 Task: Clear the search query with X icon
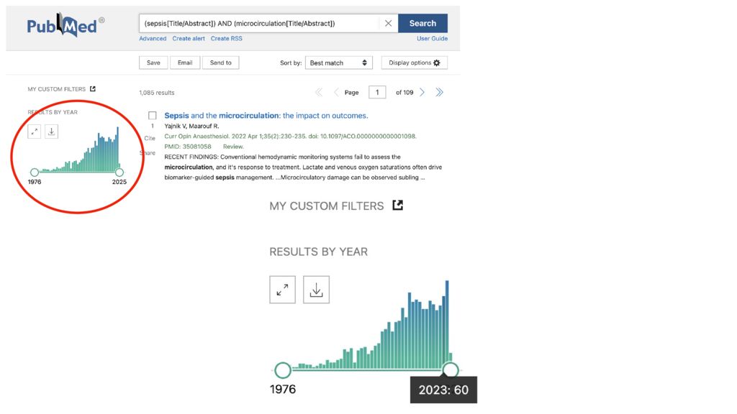click(x=389, y=24)
